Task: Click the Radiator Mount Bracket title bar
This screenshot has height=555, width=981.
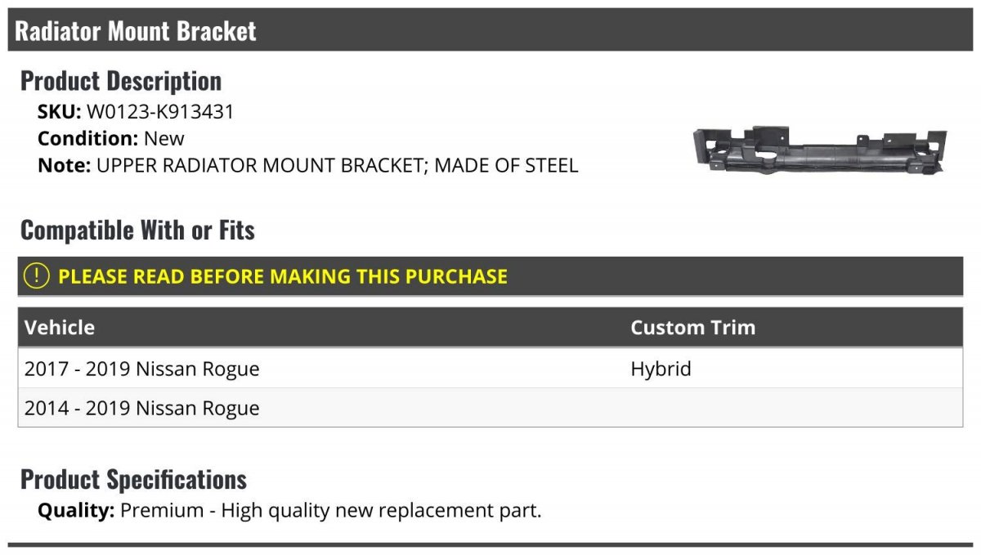Action: click(490, 30)
